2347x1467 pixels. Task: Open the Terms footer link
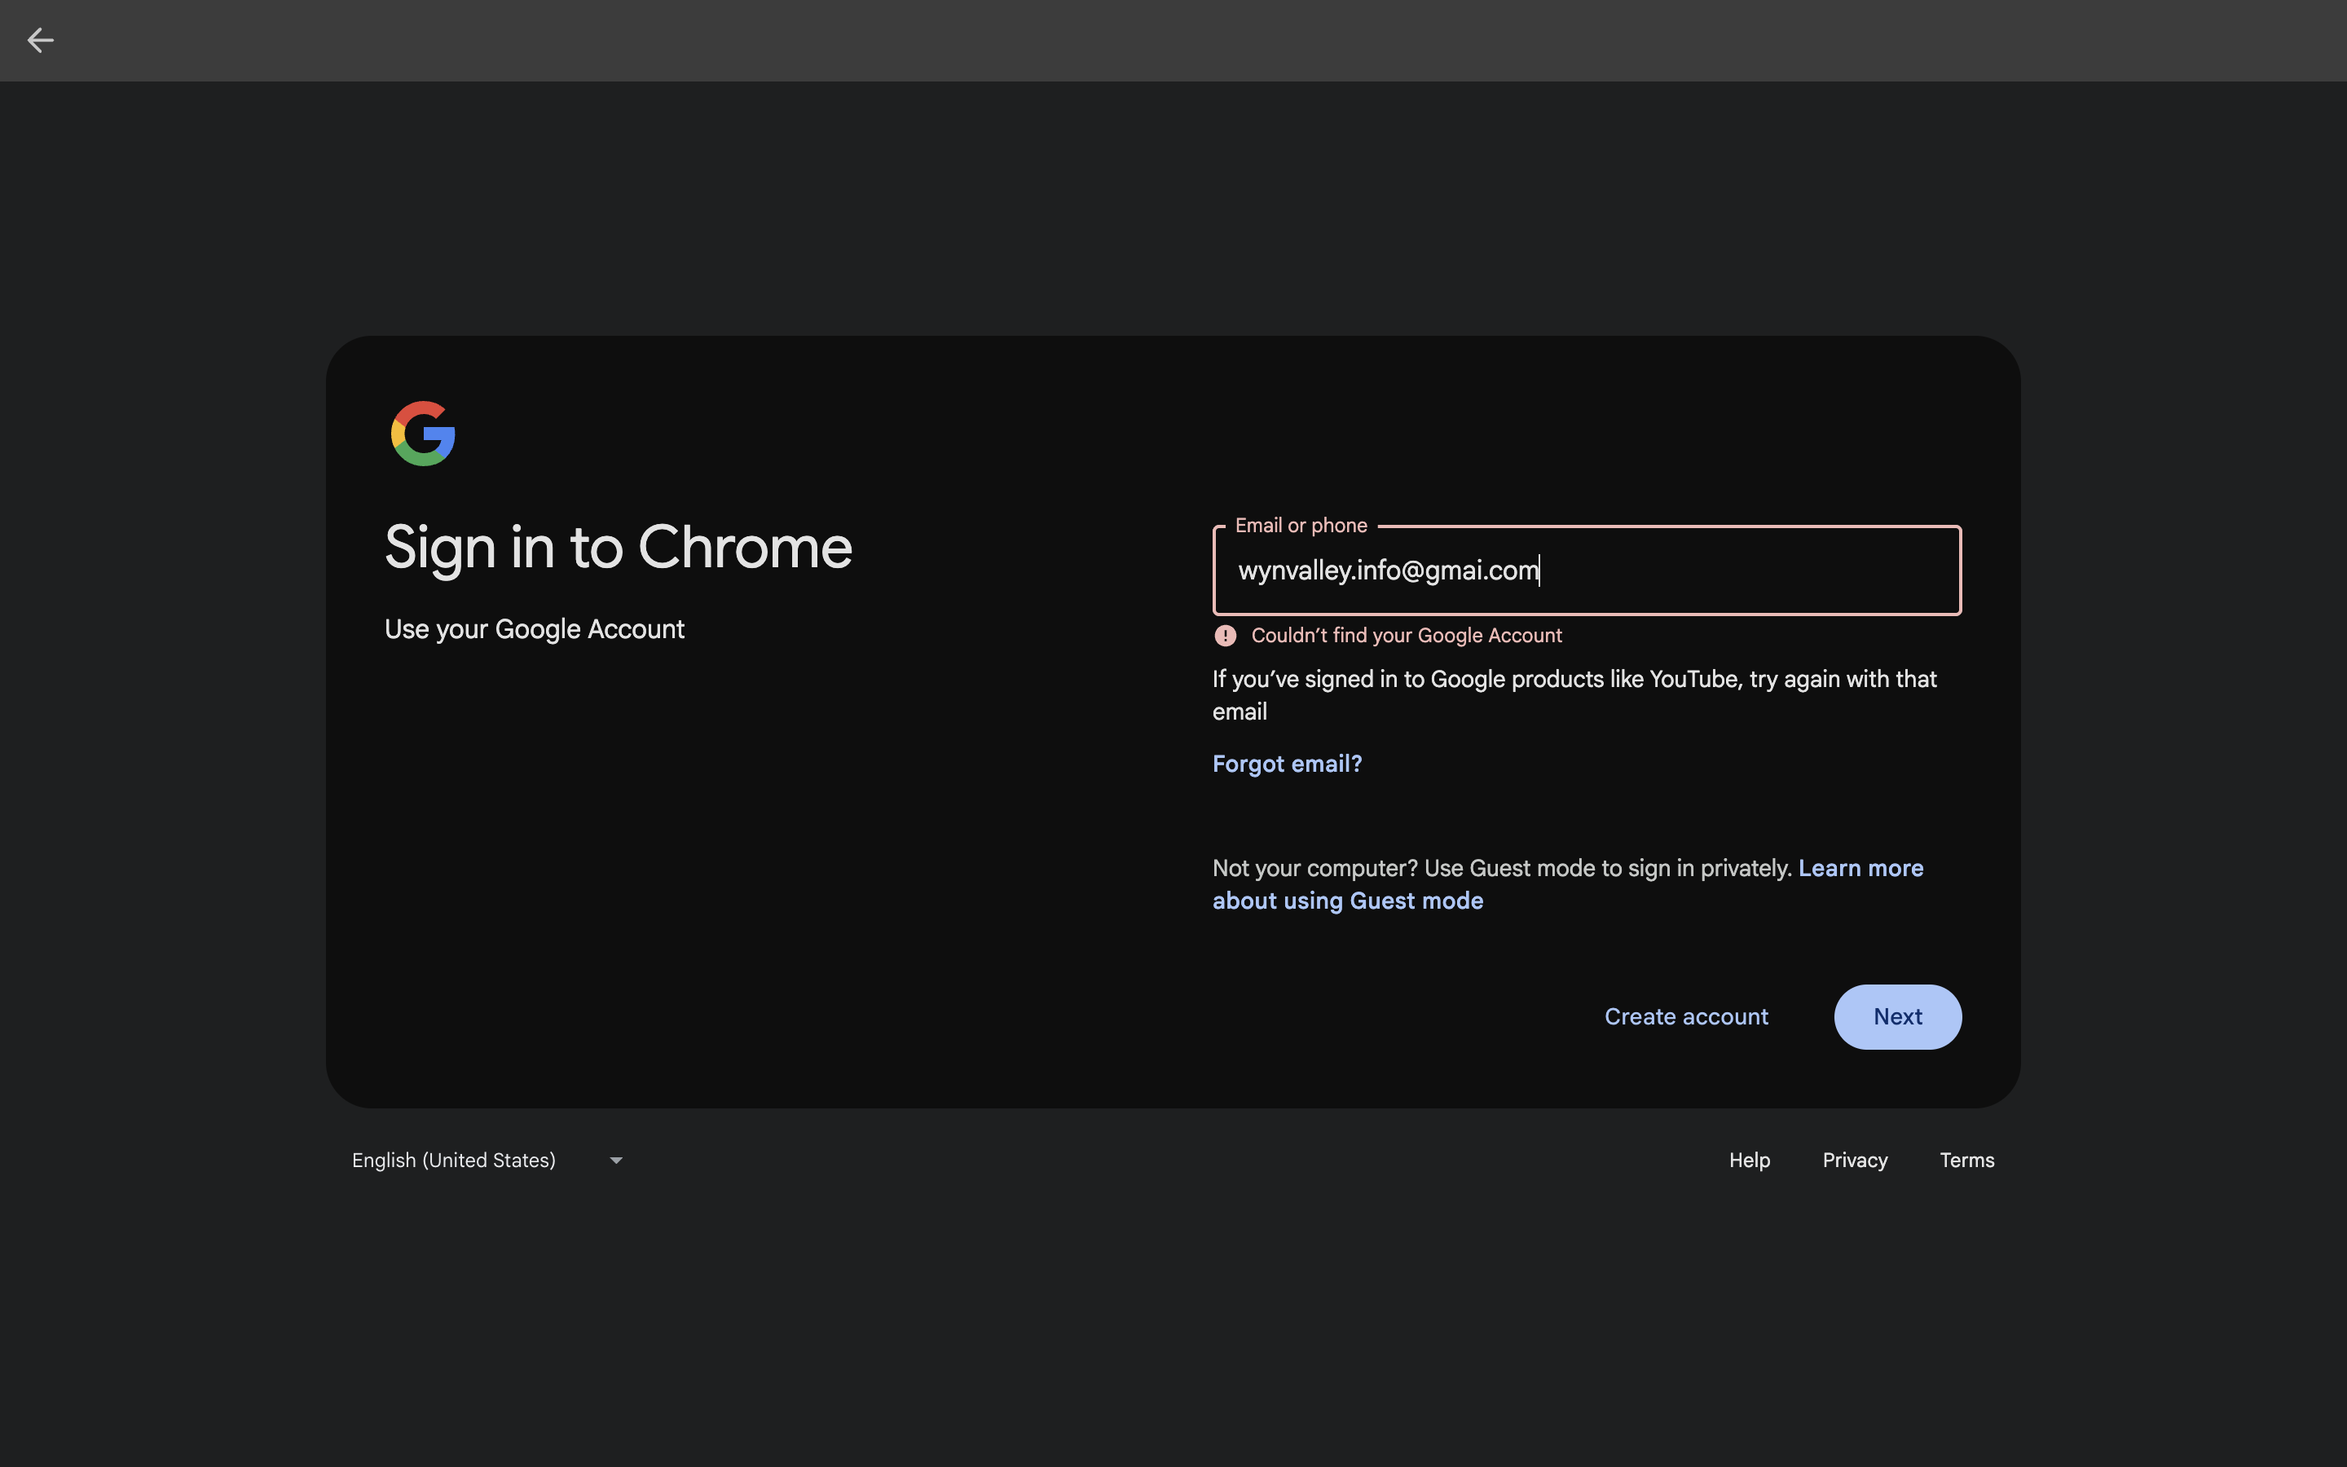[x=1966, y=1161]
